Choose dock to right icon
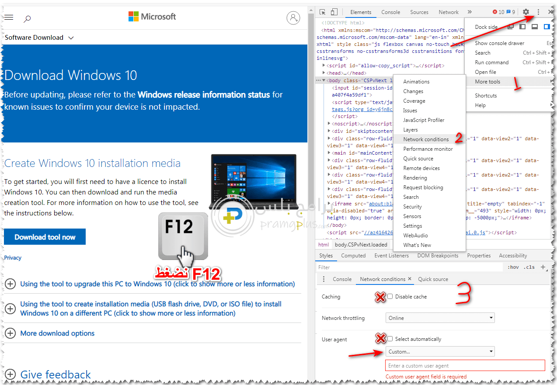This screenshot has height=385, width=557. (547, 27)
